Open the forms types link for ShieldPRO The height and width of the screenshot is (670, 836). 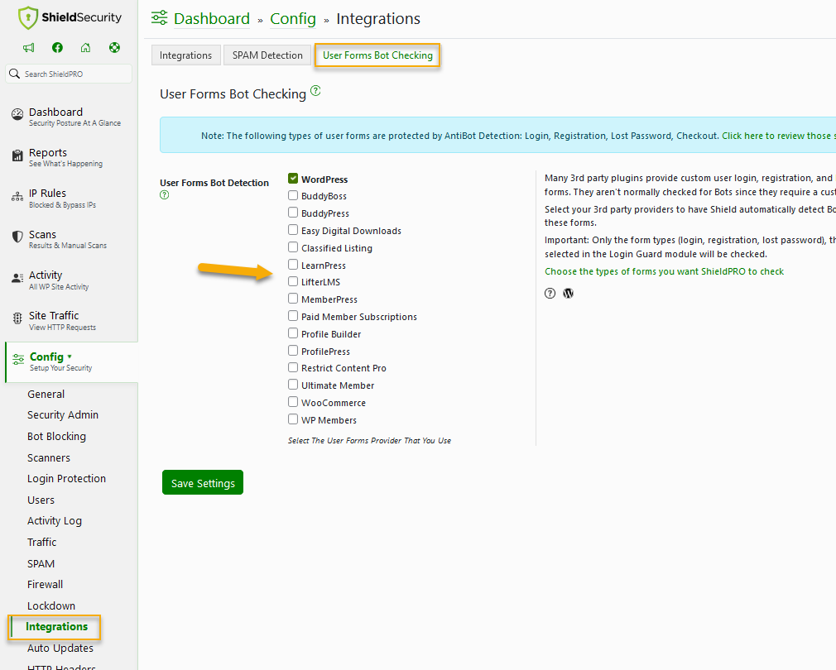665,270
